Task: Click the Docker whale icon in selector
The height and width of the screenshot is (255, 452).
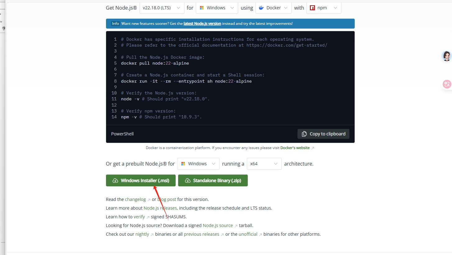Action: [x=261, y=8]
